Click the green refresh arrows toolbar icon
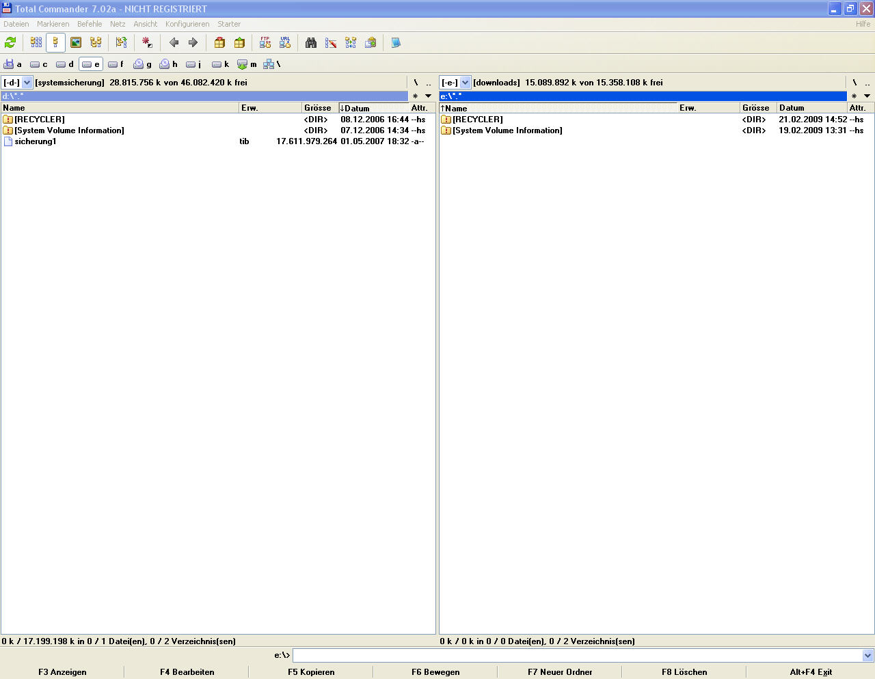 coord(10,42)
